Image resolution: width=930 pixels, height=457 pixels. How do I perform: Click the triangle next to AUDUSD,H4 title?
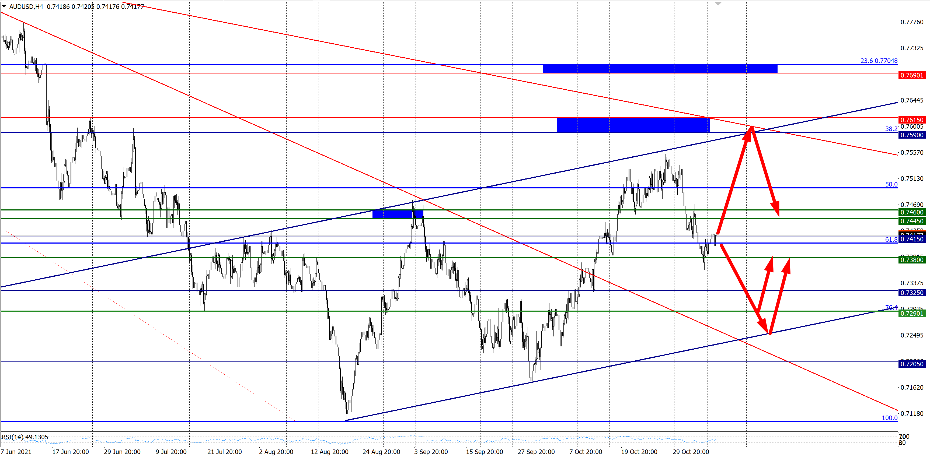pos(4,6)
